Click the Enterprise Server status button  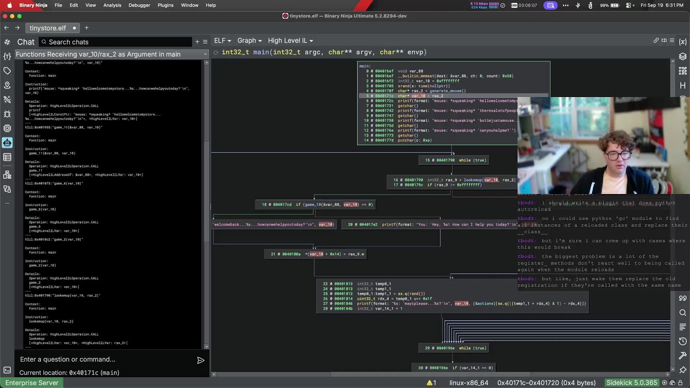32,383
